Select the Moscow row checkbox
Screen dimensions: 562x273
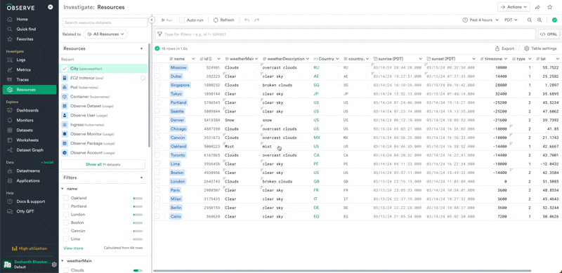point(157,67)
